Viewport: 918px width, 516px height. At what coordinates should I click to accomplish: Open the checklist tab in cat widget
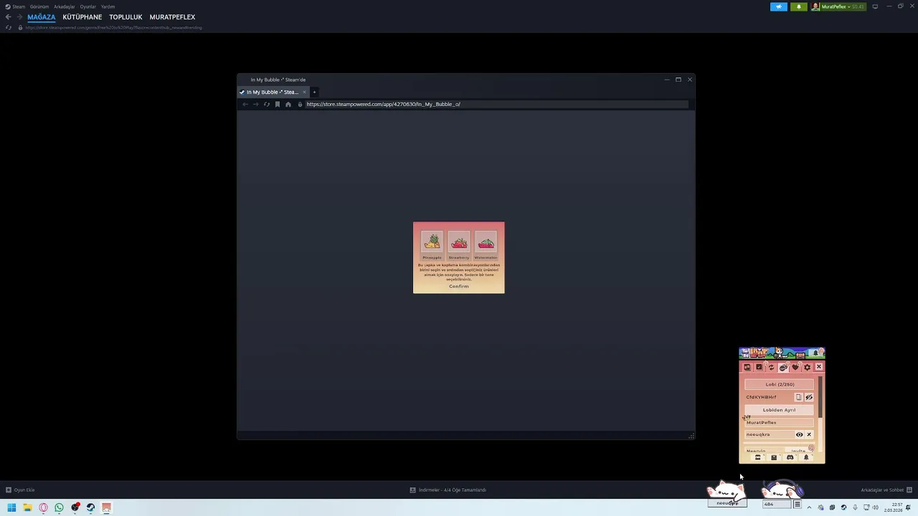pos(759,367)
